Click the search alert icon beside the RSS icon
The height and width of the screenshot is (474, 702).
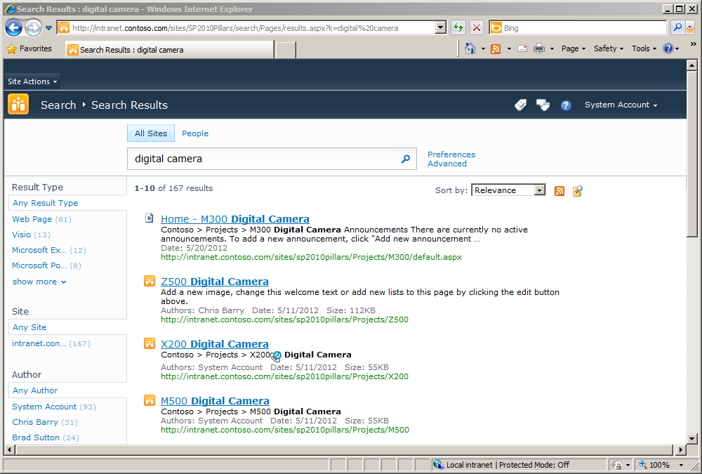coord(578,191)
